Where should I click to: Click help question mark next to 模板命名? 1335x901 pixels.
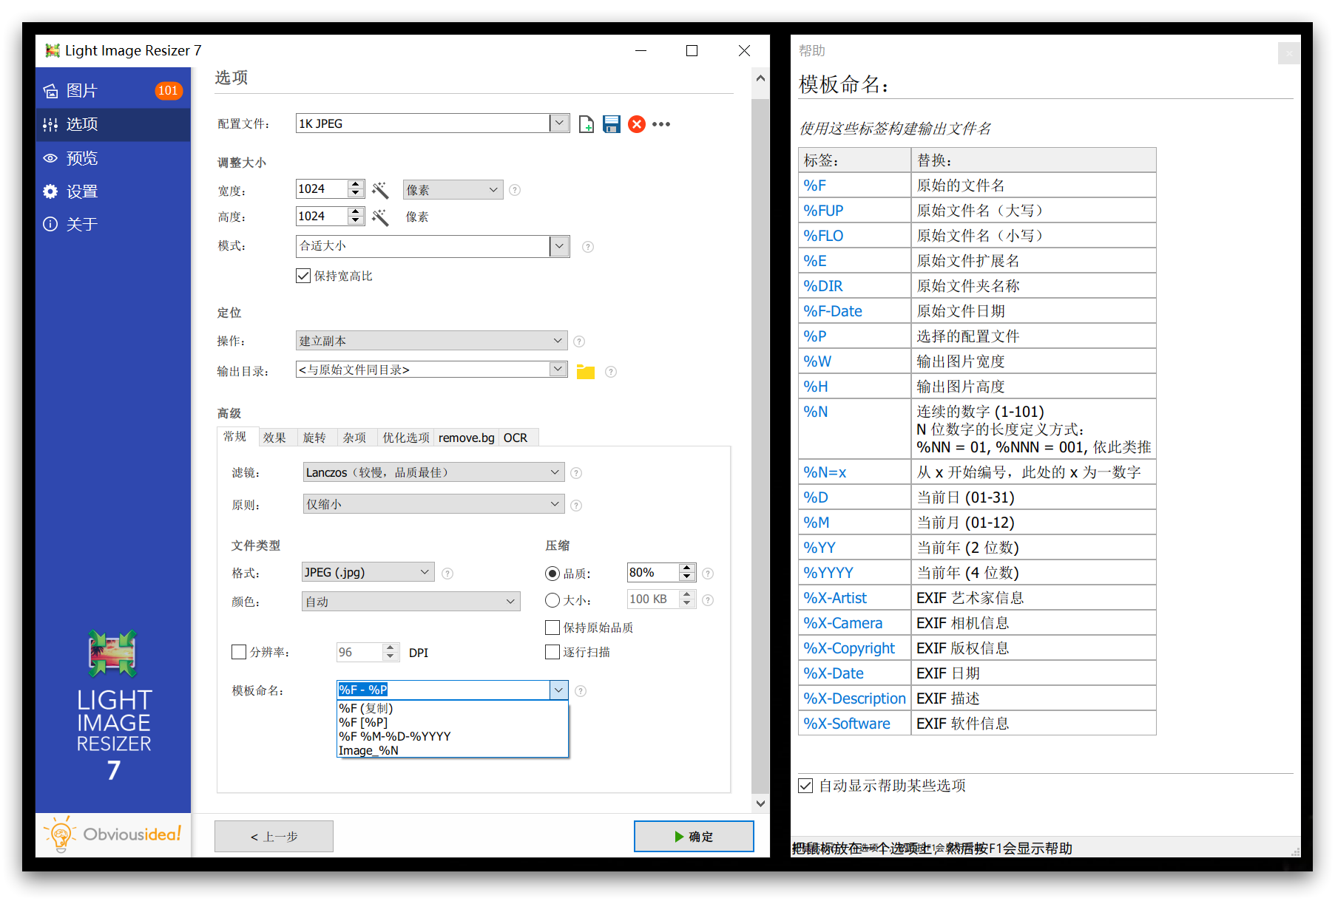(x=581, y=691)
